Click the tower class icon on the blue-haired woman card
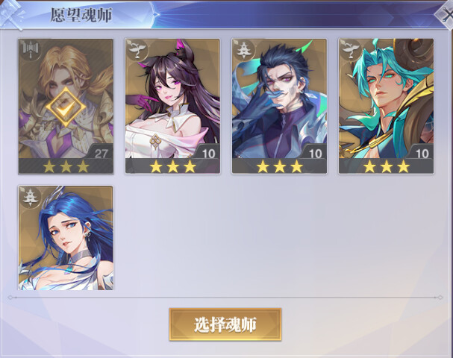Screen dimensions: 453x358 (x=31, y=197)
